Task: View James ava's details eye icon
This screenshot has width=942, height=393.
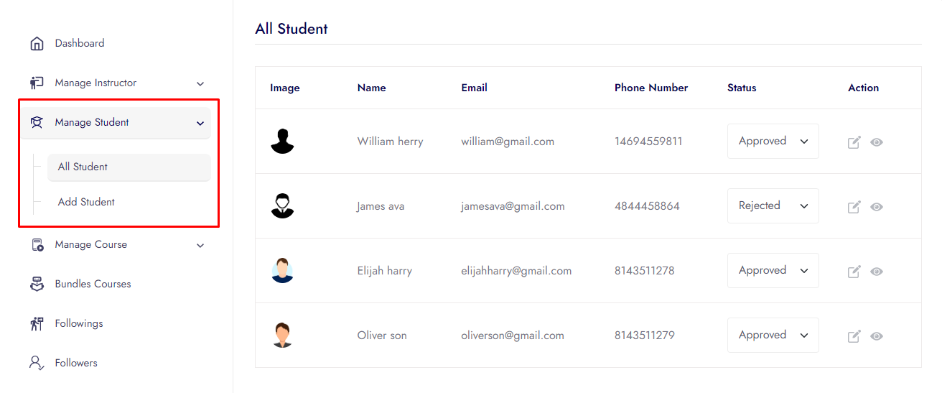Action: tap(877, 207)
